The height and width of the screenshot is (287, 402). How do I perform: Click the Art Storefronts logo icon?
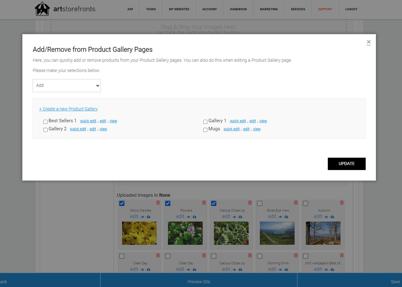[42, 9]
